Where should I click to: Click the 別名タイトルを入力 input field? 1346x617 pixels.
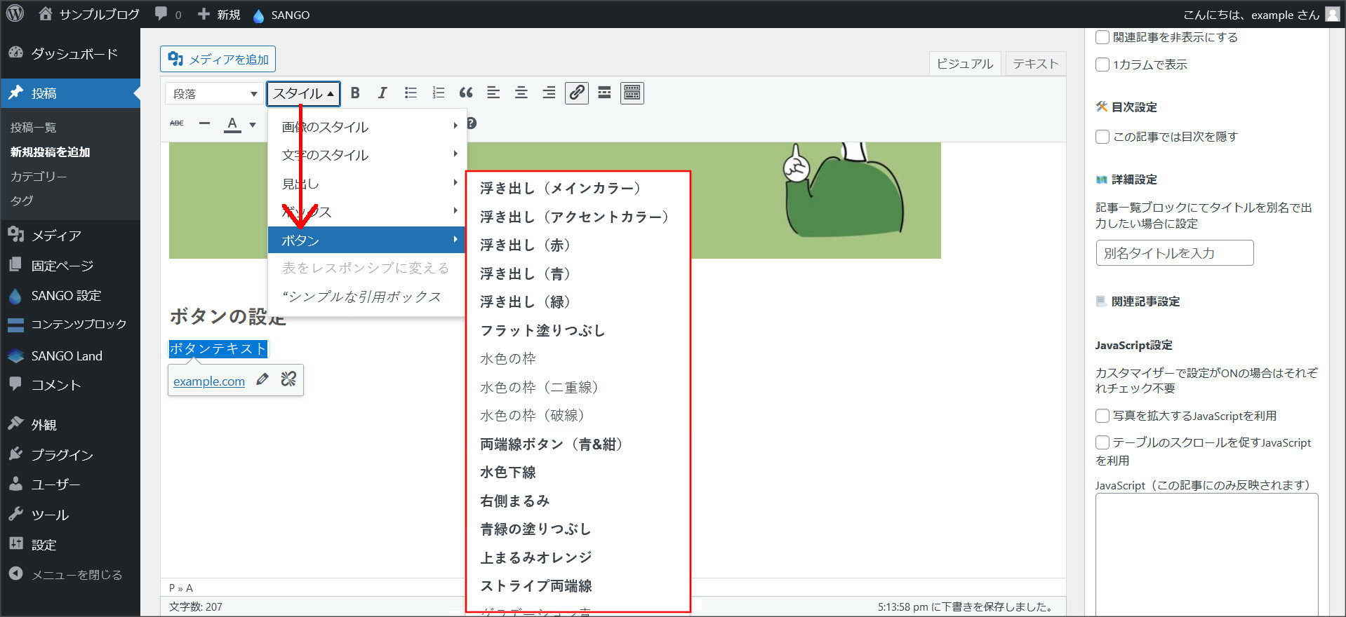click(x=1174, y=253)
